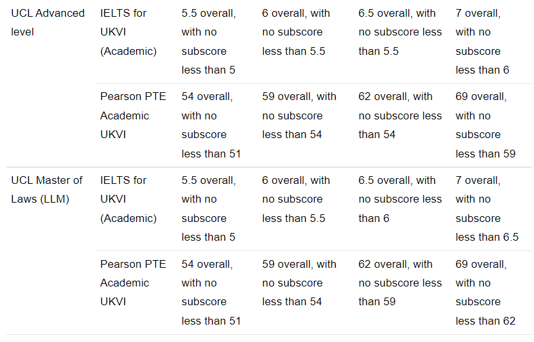Screen dimensions: 534x342
Task: Select Master of Laws' "59 overall" Pearson PTE cell
Action: (x=299, y=283)
